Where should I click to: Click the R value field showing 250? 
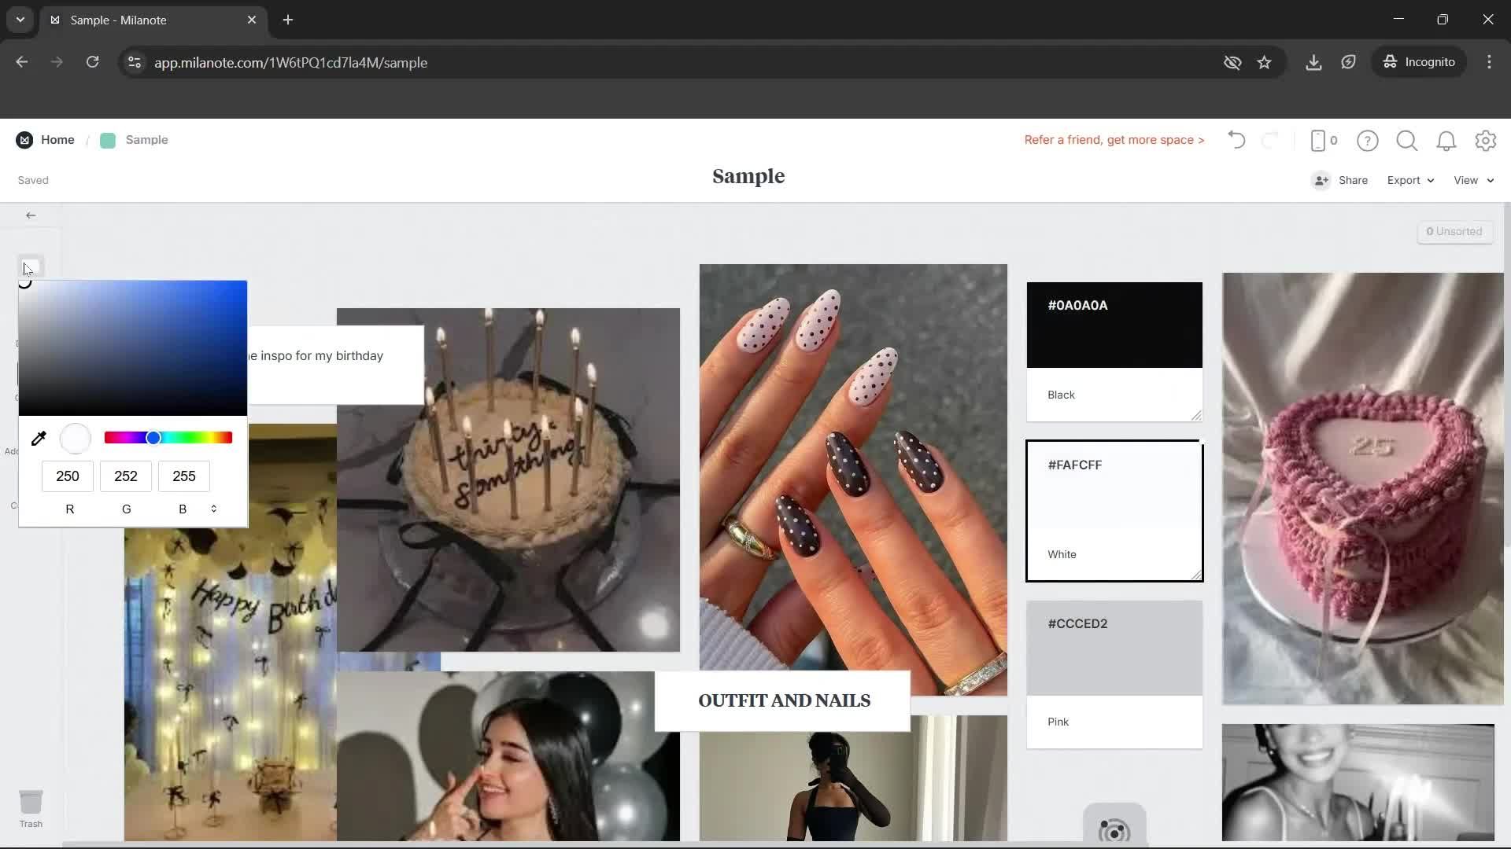point(68,476)
